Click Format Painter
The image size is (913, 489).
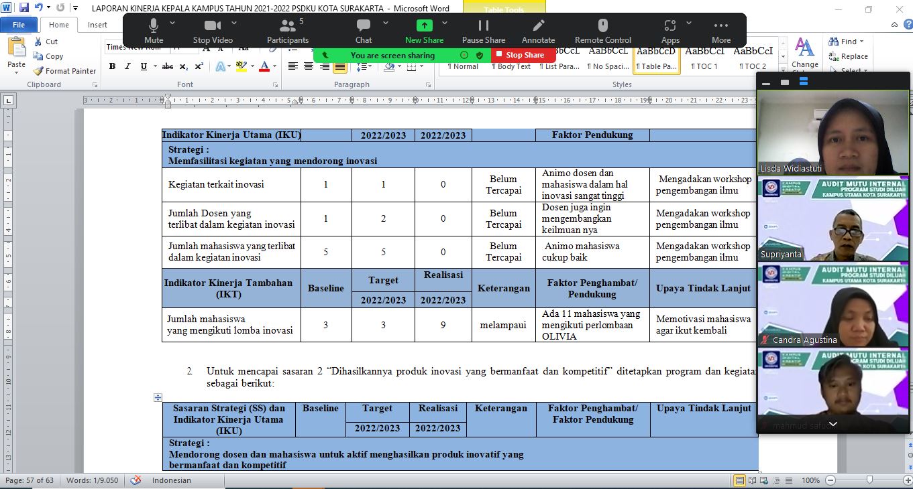tap(64, 71)
